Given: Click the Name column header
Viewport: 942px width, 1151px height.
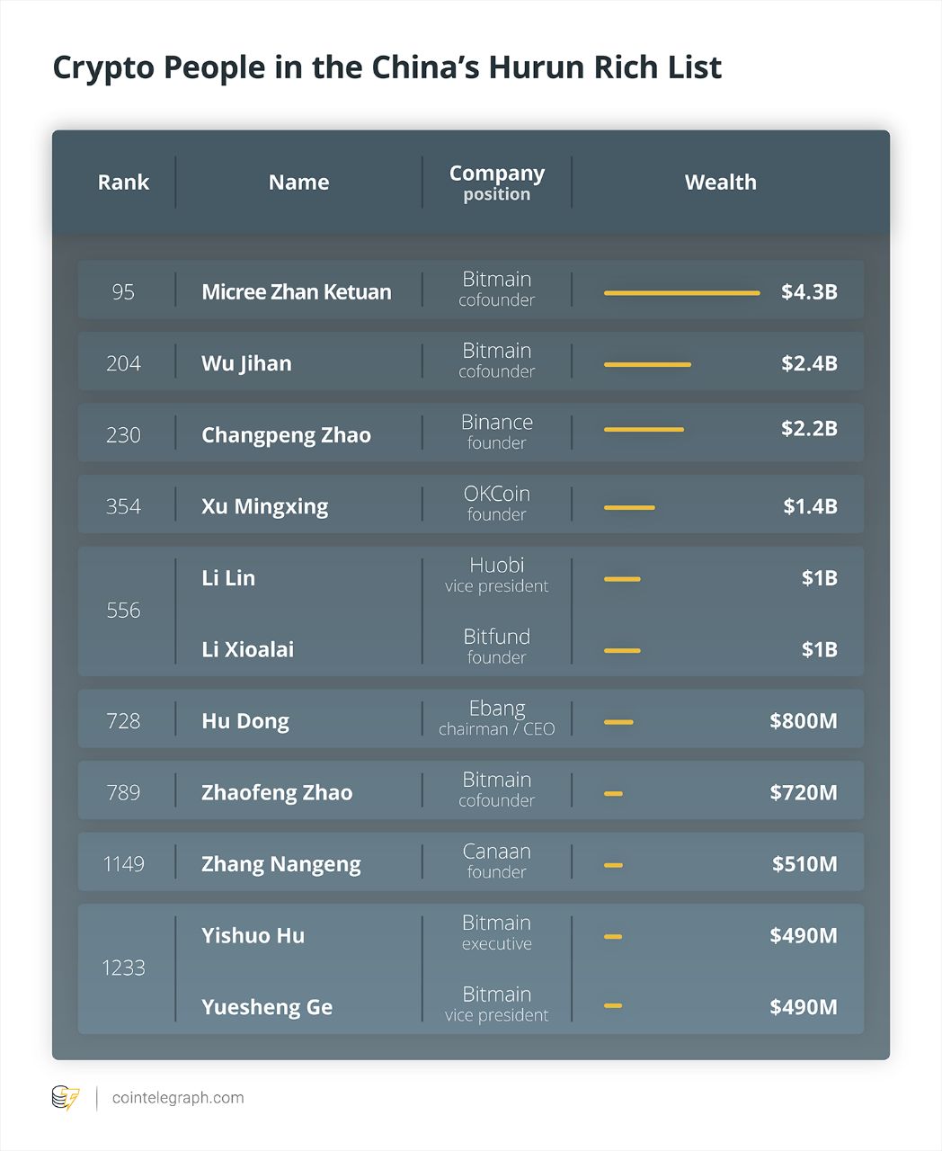Looking at the screenshot, I should point(298,183).
